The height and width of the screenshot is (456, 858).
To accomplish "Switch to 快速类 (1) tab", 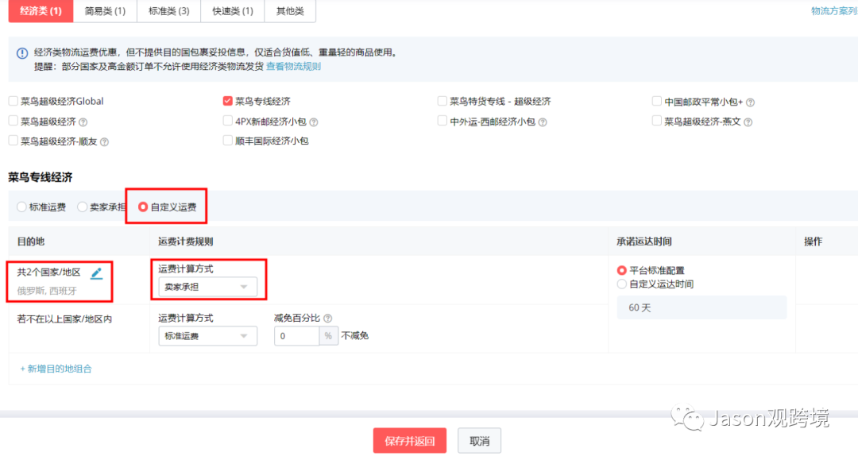I will click(233, 11).
